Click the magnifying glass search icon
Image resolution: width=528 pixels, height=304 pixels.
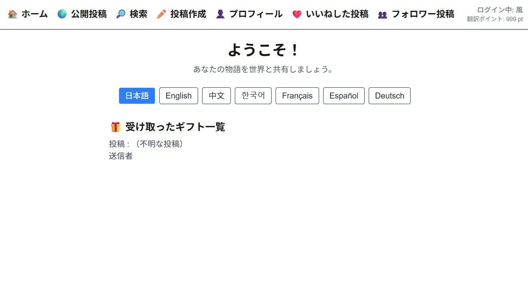click(121, 14)
